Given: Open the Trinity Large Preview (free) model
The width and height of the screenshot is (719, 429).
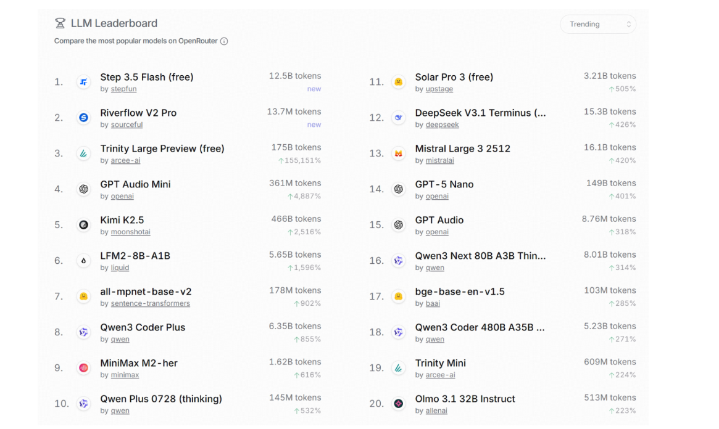Looking at the screenshot, I should pyautogui.click(x=162, y=149).
